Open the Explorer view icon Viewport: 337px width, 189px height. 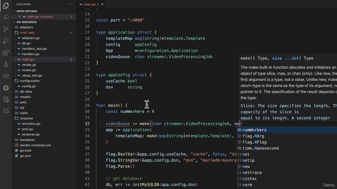(x=6, y=6)
